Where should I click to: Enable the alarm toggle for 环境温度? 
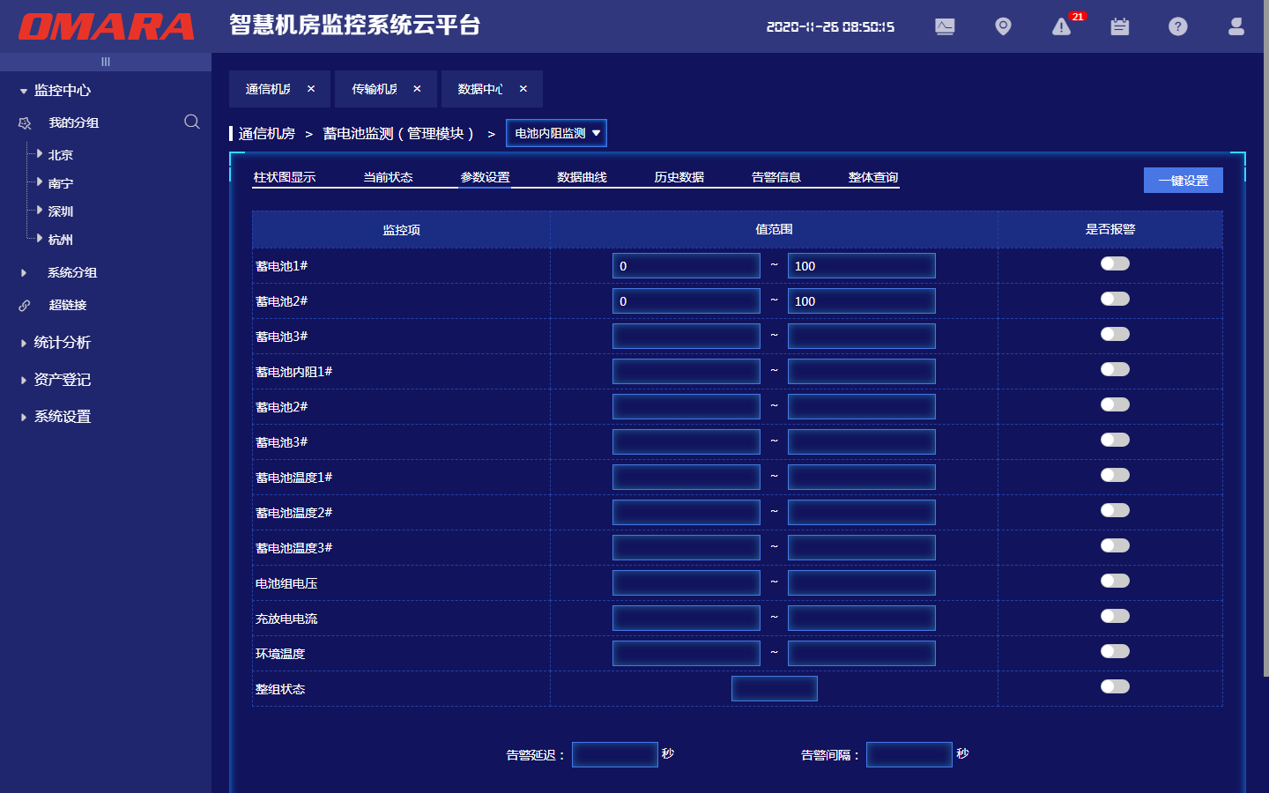1115,651
